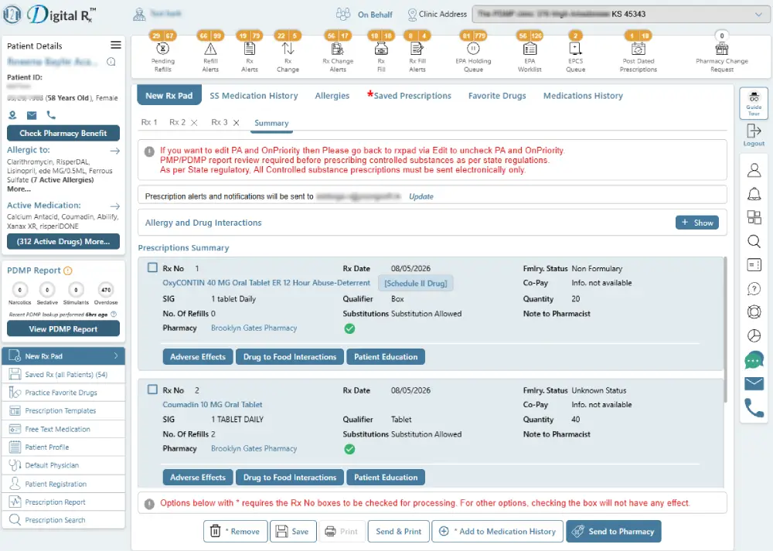The width and height of the screenshot is (773, 551).
Task: Open Post Dated Prescriptions icon
Action: 638,48
